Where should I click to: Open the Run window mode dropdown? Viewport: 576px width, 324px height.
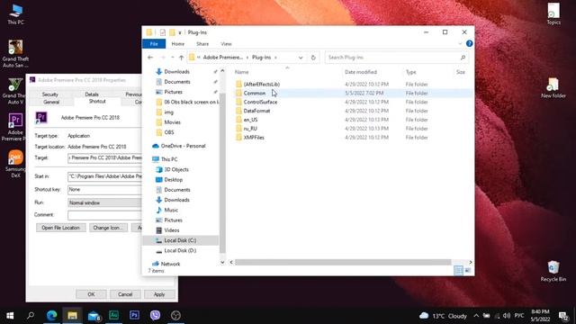104,202
